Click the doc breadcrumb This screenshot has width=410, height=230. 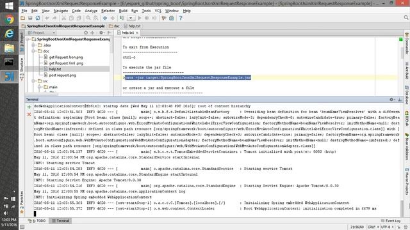pyautogui.click(x=114, y=26)
